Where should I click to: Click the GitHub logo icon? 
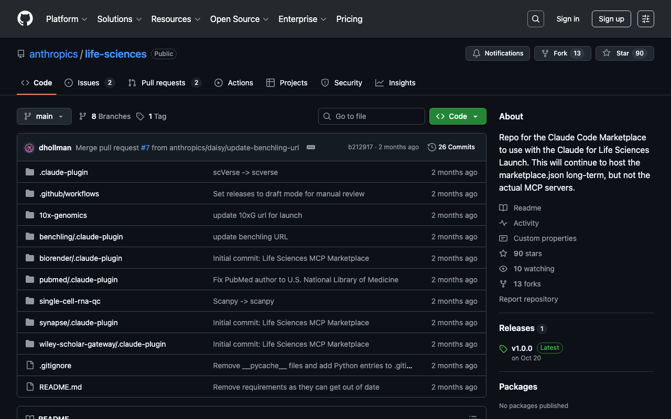[25, 19]
